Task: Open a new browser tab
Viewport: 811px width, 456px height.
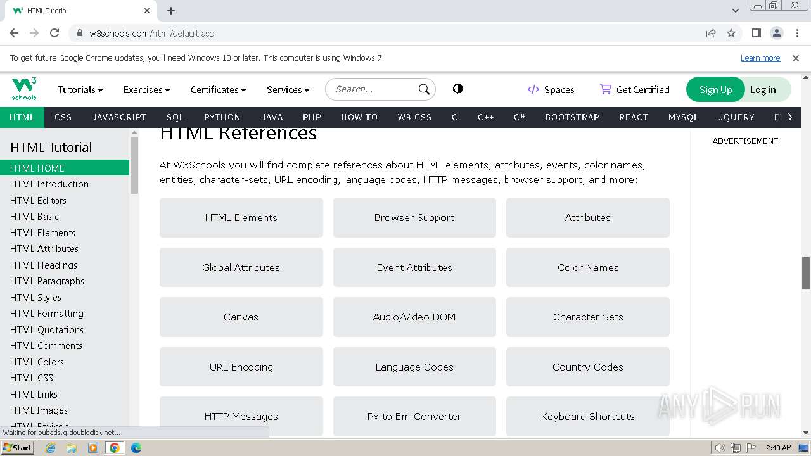Action: 171,10
